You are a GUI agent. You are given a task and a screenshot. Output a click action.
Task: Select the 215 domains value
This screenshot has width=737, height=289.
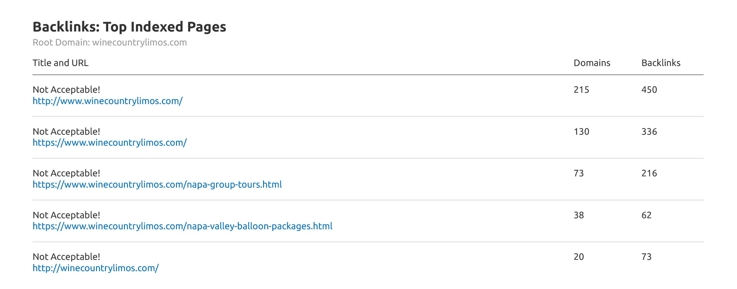(x=581, y=90)
